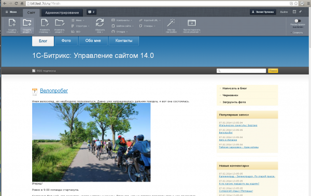Image resolution: width=311 pixels, height=196 pixels.
Task: Click into the site search field
Action: pos(241,71)
